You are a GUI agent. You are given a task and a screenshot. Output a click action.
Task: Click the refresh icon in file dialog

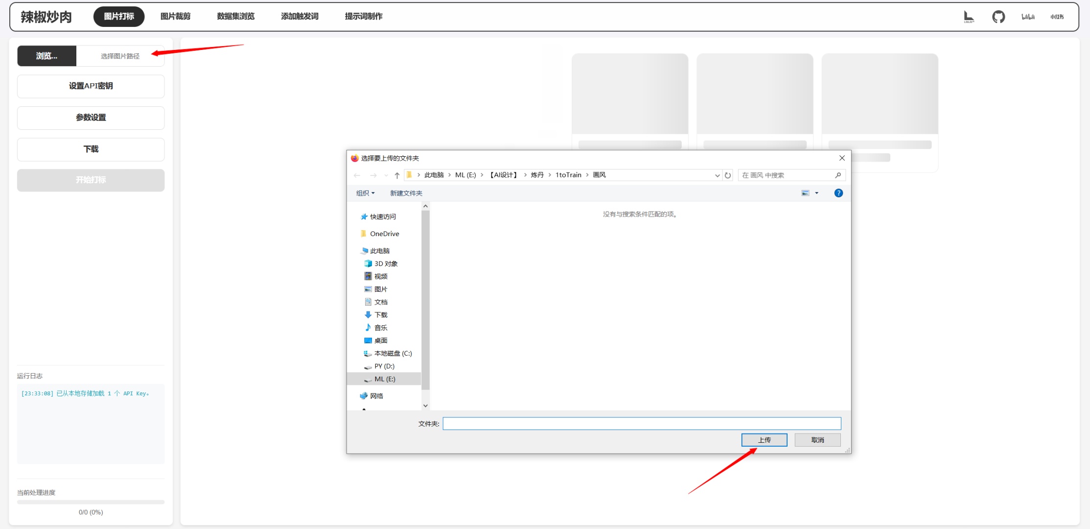(x=728, y=175)
